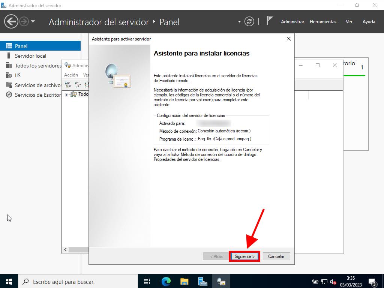This screenshot has width=384, height=288.
Task: Open IIS from the left navigation
Action: pos(18,75)
